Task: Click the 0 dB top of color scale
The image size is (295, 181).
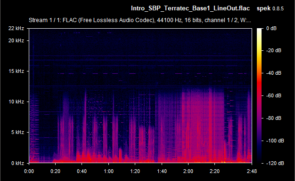Action: (271, 28)
